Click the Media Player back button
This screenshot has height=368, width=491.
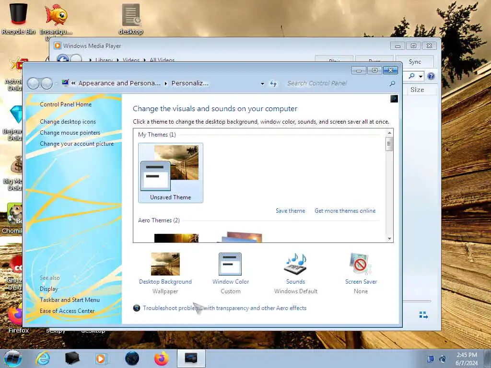tap(63, 58)
